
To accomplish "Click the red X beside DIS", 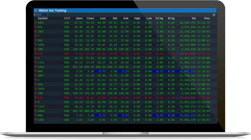I will [x=36, y=27].
